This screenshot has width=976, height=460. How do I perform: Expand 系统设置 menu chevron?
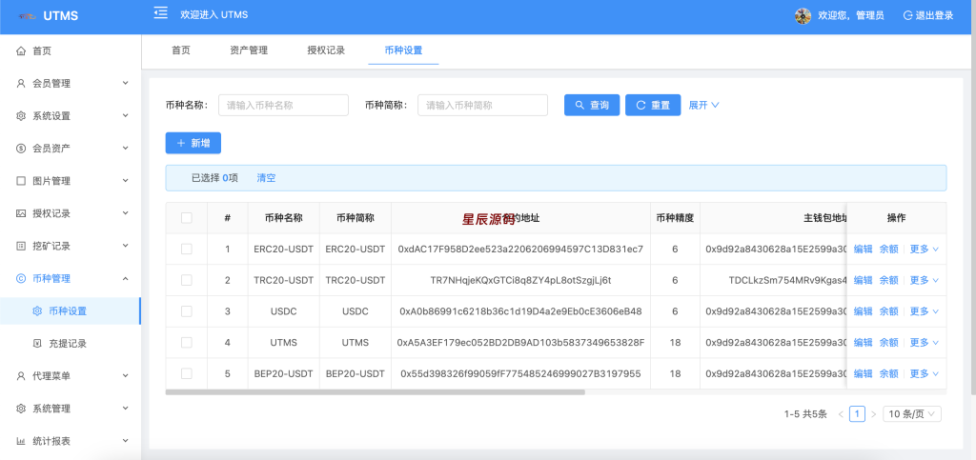coord(125,115)
